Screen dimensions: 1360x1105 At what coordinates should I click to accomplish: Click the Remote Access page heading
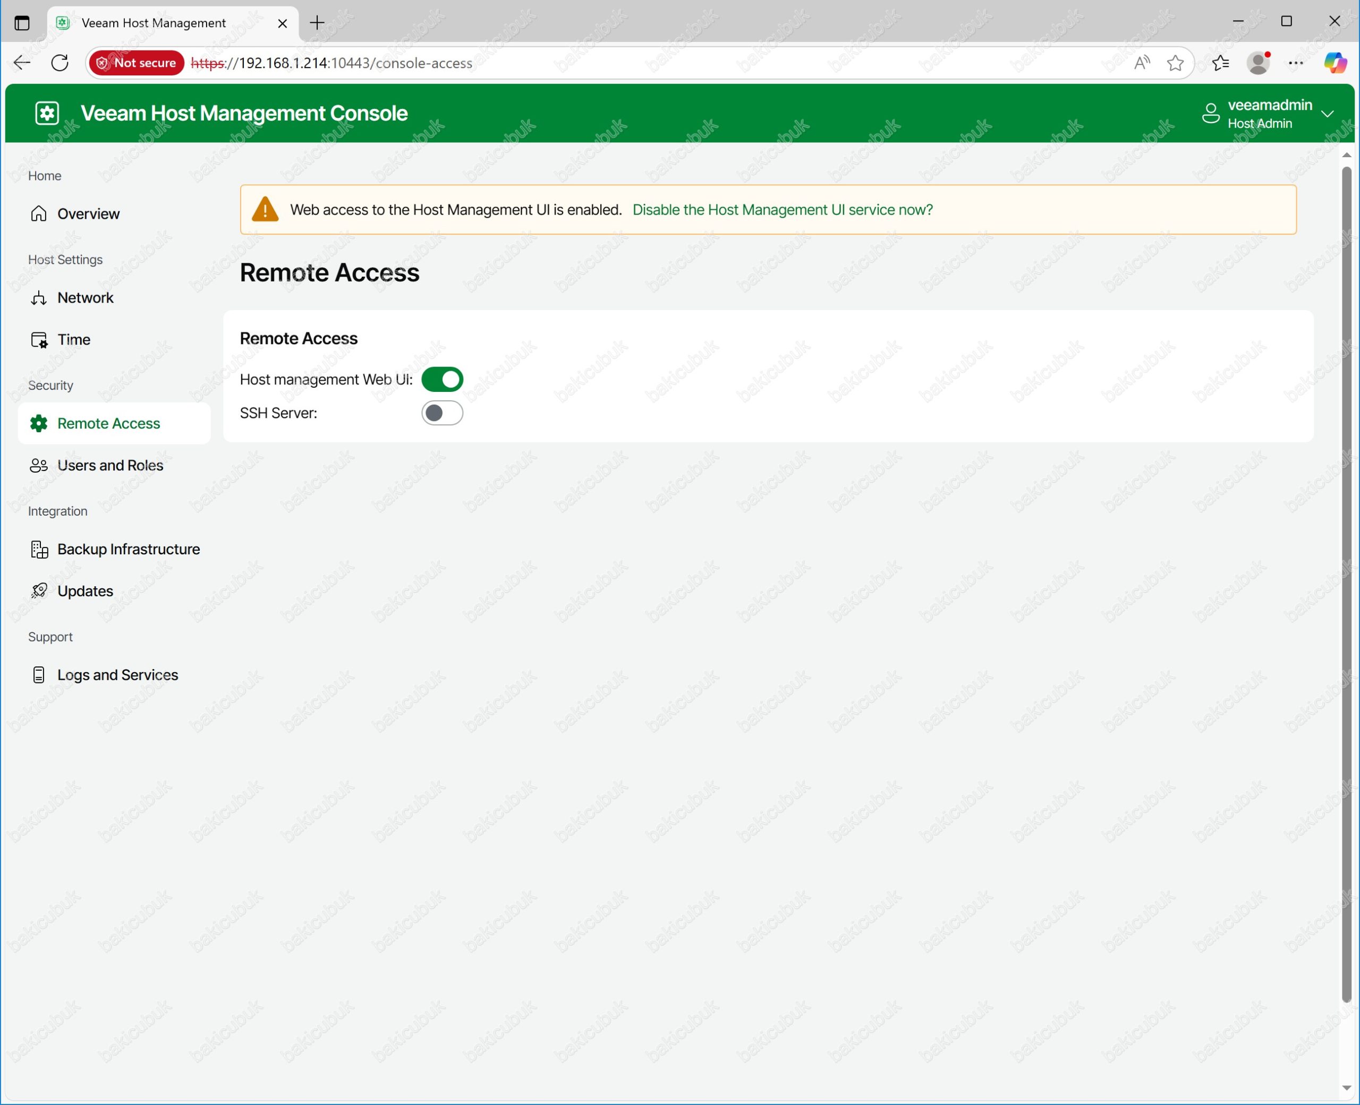329,272
